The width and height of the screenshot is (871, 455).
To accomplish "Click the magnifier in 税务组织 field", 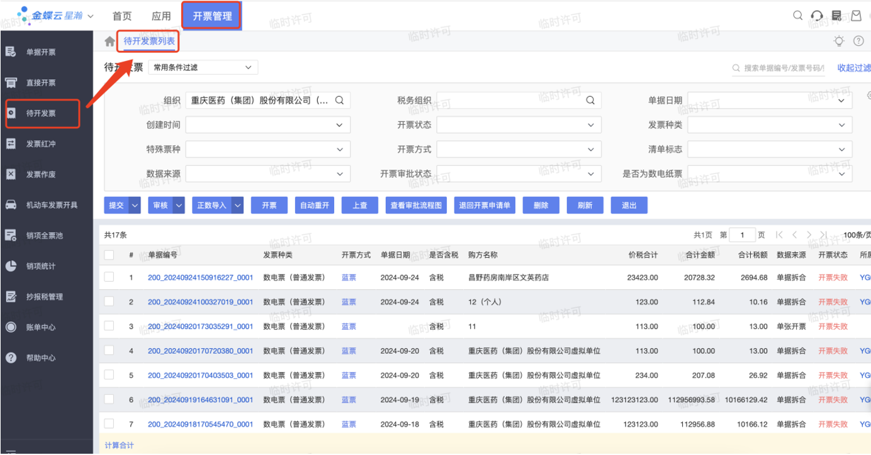I will (590, 101).
